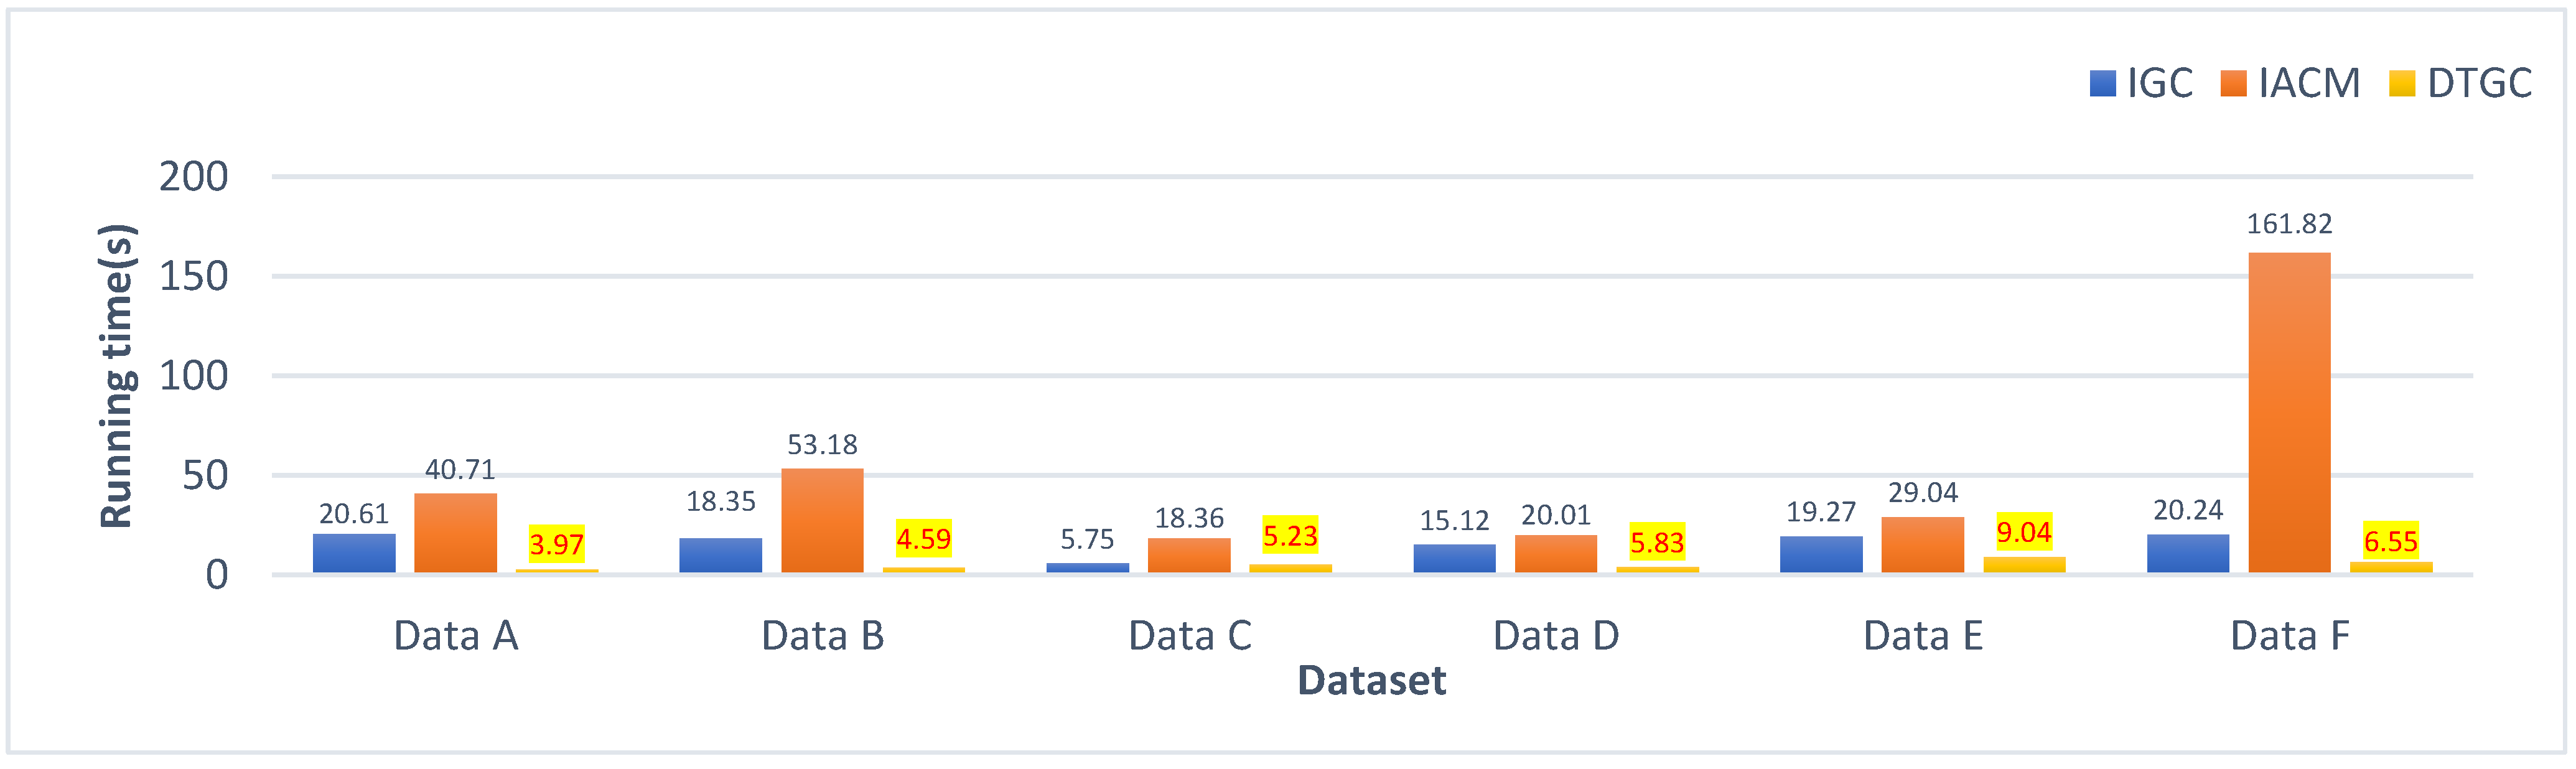Click the IACM bar for Data A
This screenshot has width=2576, height=769.
coord(455,533)
